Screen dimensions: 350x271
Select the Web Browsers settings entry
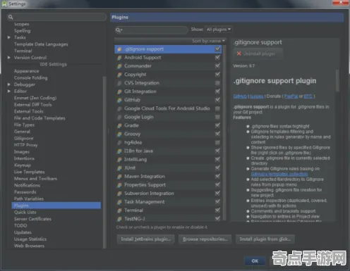pyautogui.click(x=29, y=246)
